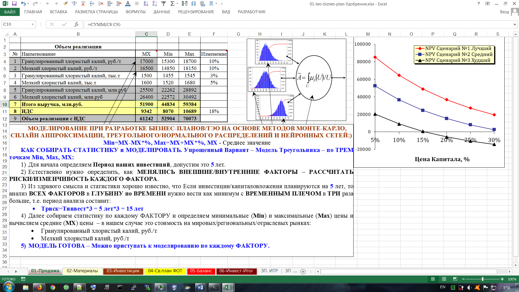Click the Вход sign-in link

[x=504, y=12]
